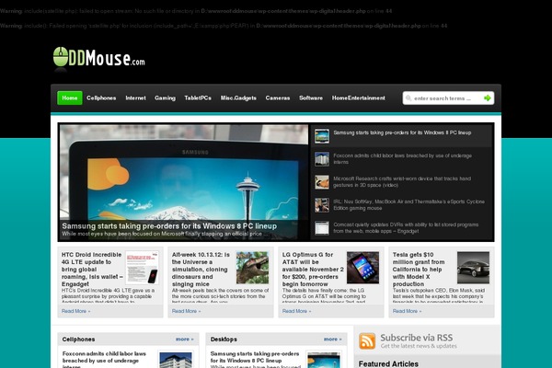Click the orange RSS feed icon

tap(367, 341)
